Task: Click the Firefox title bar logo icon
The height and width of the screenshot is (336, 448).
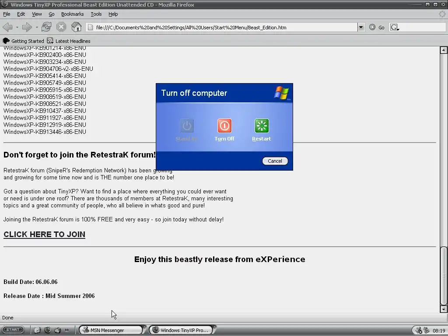Action: (4, 4)
